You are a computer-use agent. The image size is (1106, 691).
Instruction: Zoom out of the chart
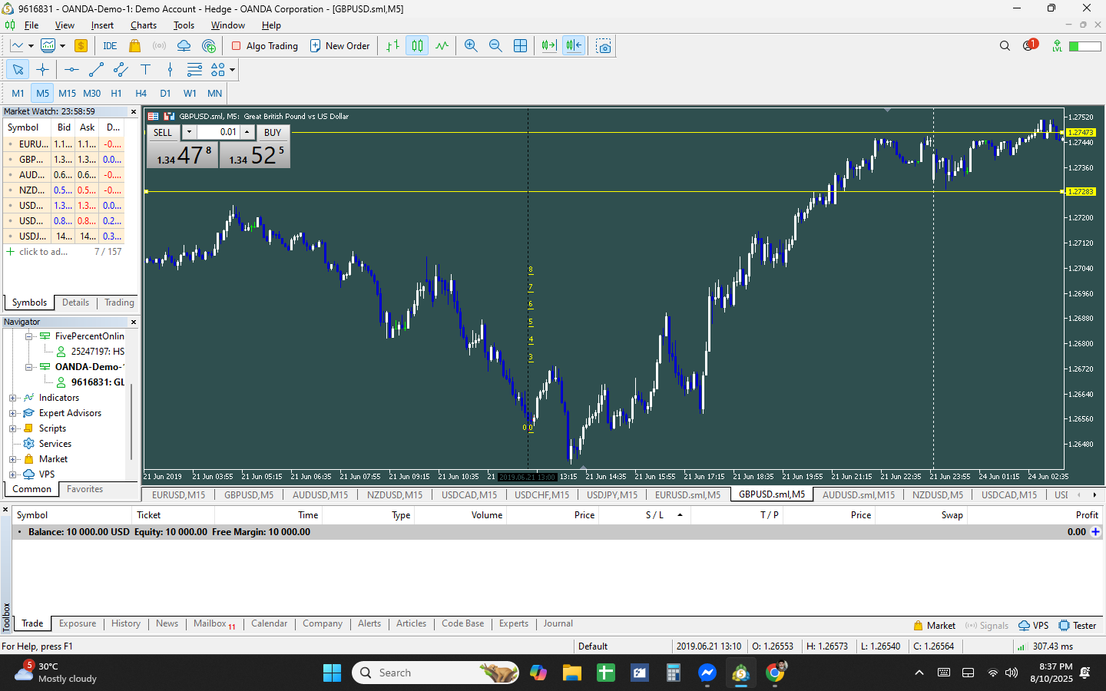tap(495, 46)
